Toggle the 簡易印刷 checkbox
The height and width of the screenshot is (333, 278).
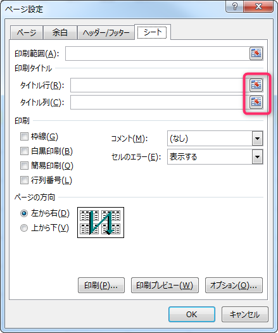tap(24, 165)
